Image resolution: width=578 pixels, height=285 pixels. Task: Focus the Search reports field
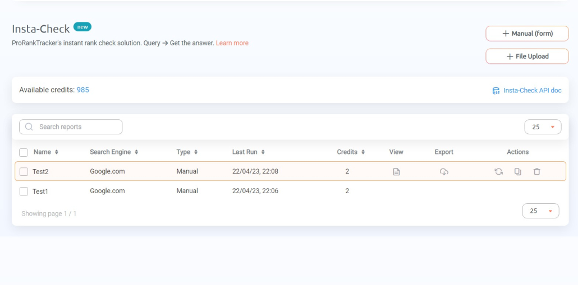click(71, 127)
